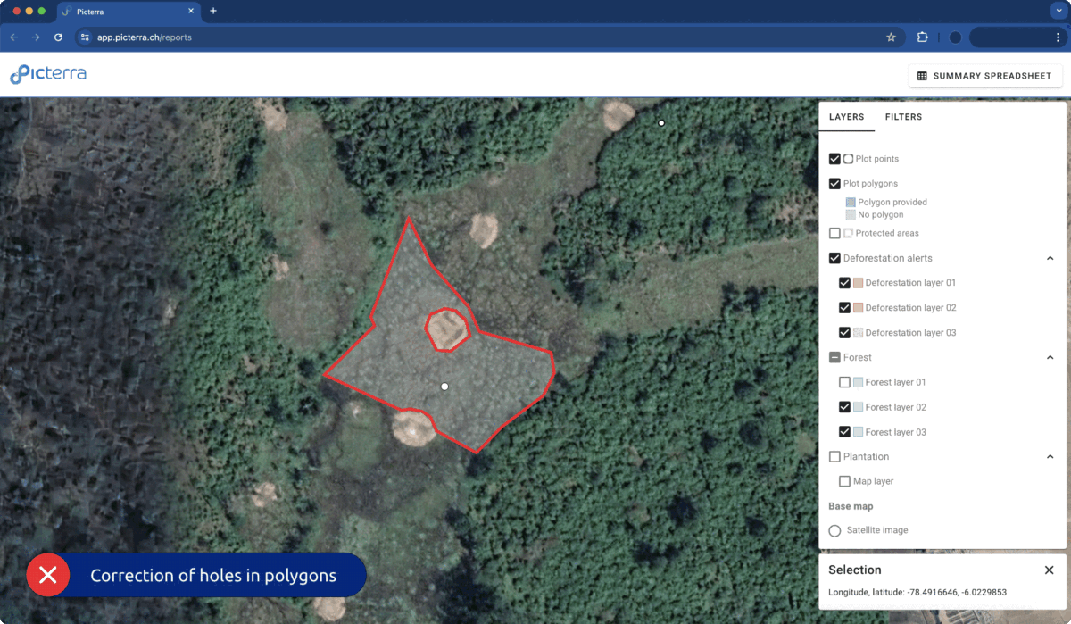Click the site information icon in address bar
The width and height of the screenshot is (1071, 624).
click(86, 37)
